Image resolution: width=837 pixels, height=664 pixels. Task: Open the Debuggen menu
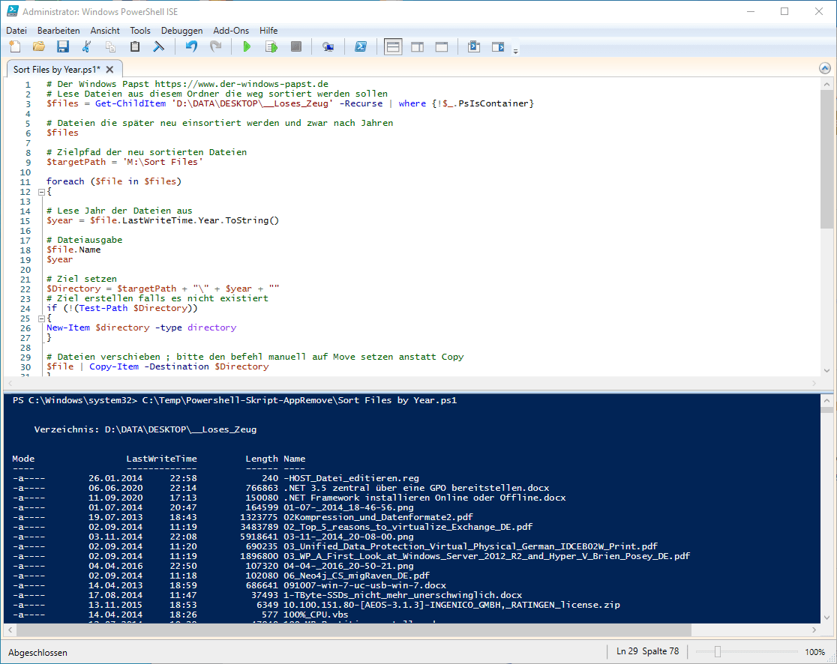[181, 31]
